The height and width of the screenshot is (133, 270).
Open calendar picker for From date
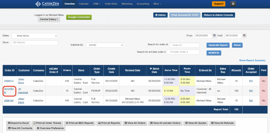tap(214, 36)
